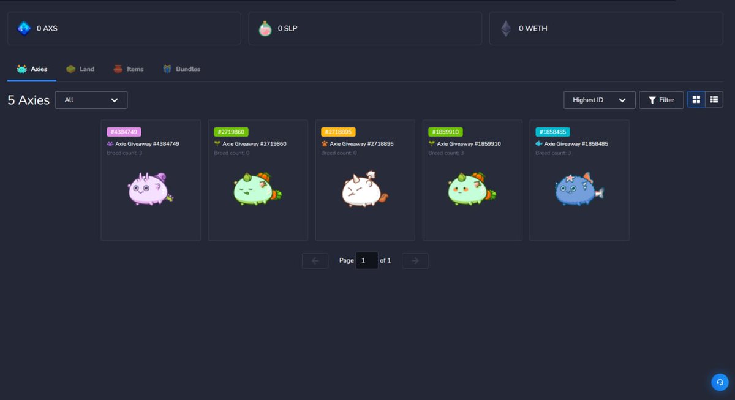
Task: Click the name Axie Giveaway #2718895
Action: tap(361, 144)
